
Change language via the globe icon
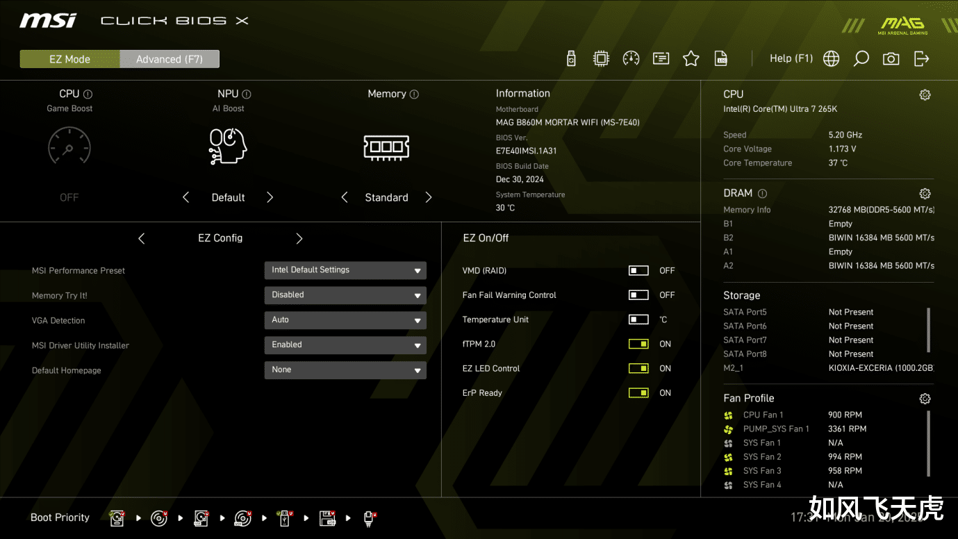tap(831, 58)
